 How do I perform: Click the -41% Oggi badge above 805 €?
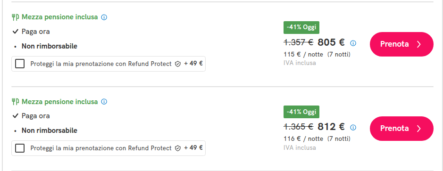click(301, 28)
